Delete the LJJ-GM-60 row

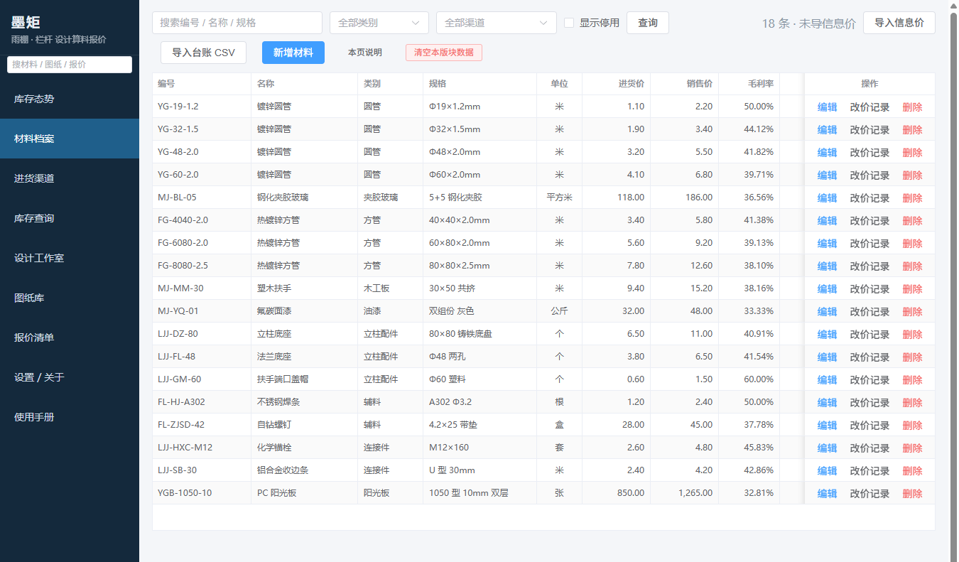coord(912,380)
